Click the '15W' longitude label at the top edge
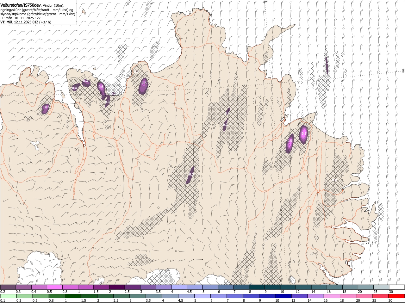This screenshot has height=303, width=405. (265, 2)
